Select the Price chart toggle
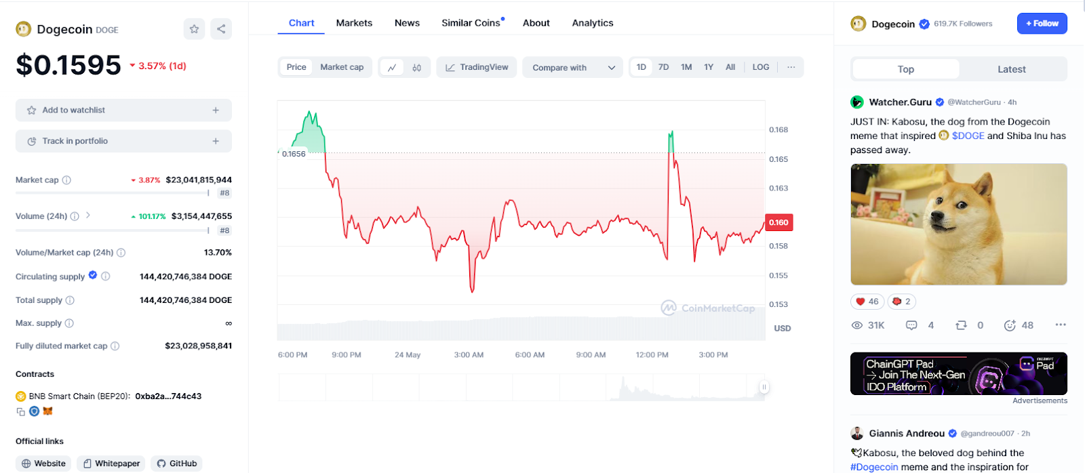 tap(296, 67)
